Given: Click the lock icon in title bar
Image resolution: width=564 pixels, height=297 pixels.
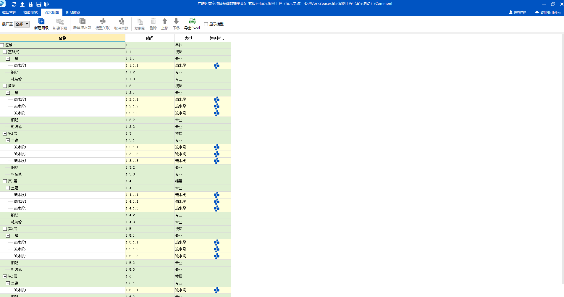Looking at the screenshot, I should [x=30, y=4].
